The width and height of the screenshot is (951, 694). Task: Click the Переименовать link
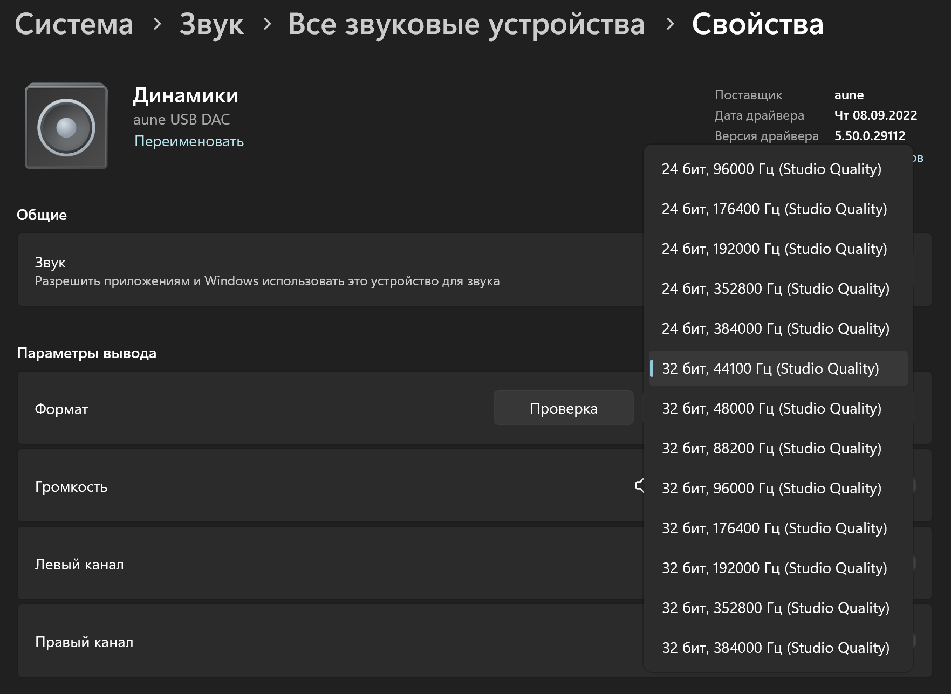pos(189,141)
